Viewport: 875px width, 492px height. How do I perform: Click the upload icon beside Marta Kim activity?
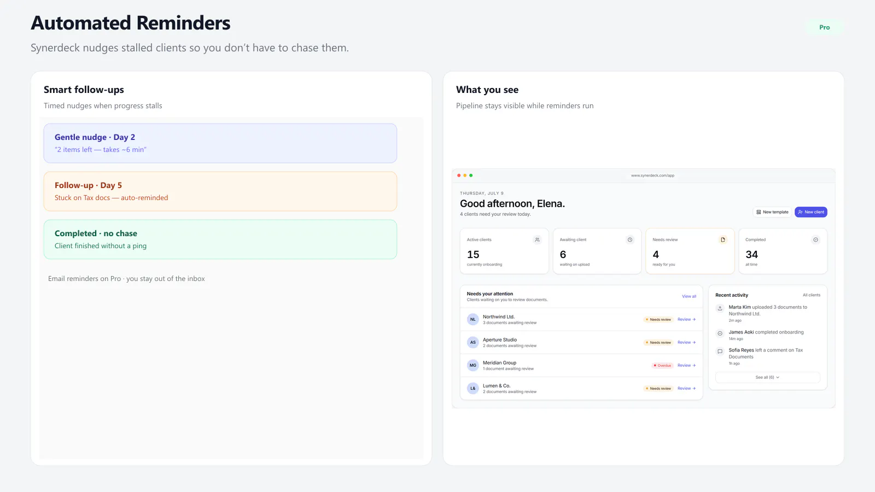coord(720,308)
